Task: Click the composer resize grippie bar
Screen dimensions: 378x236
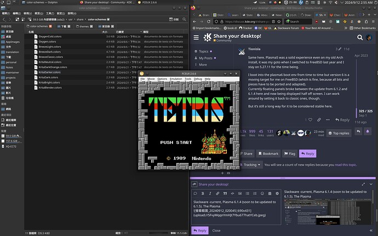Action: [283, 178]
